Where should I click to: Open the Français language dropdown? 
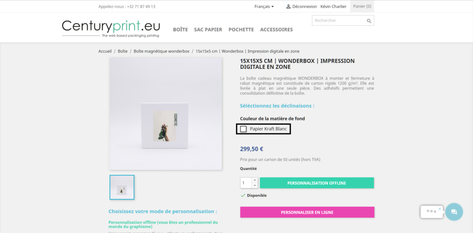(264, 6)
